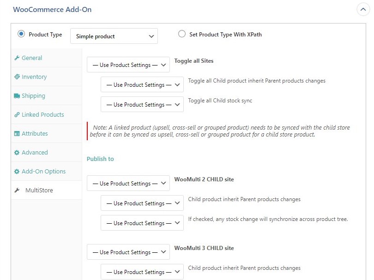Click the Shipping truck icon
This screenshot has width=374, height=280.
tap(17, 96)
